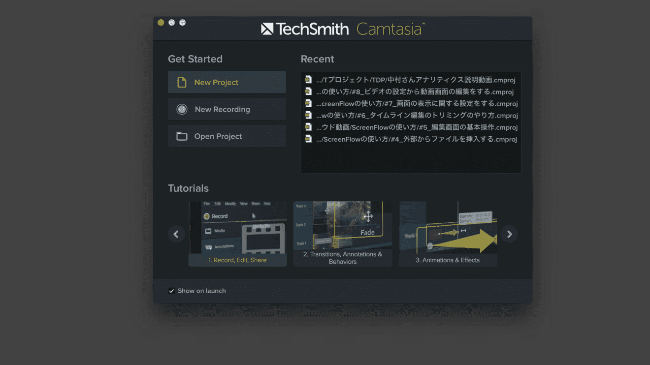Open recent project #6_タイムライン編集のトリミングのやり方.cmproj
This screenshot has height=365, width=650.
411,115
